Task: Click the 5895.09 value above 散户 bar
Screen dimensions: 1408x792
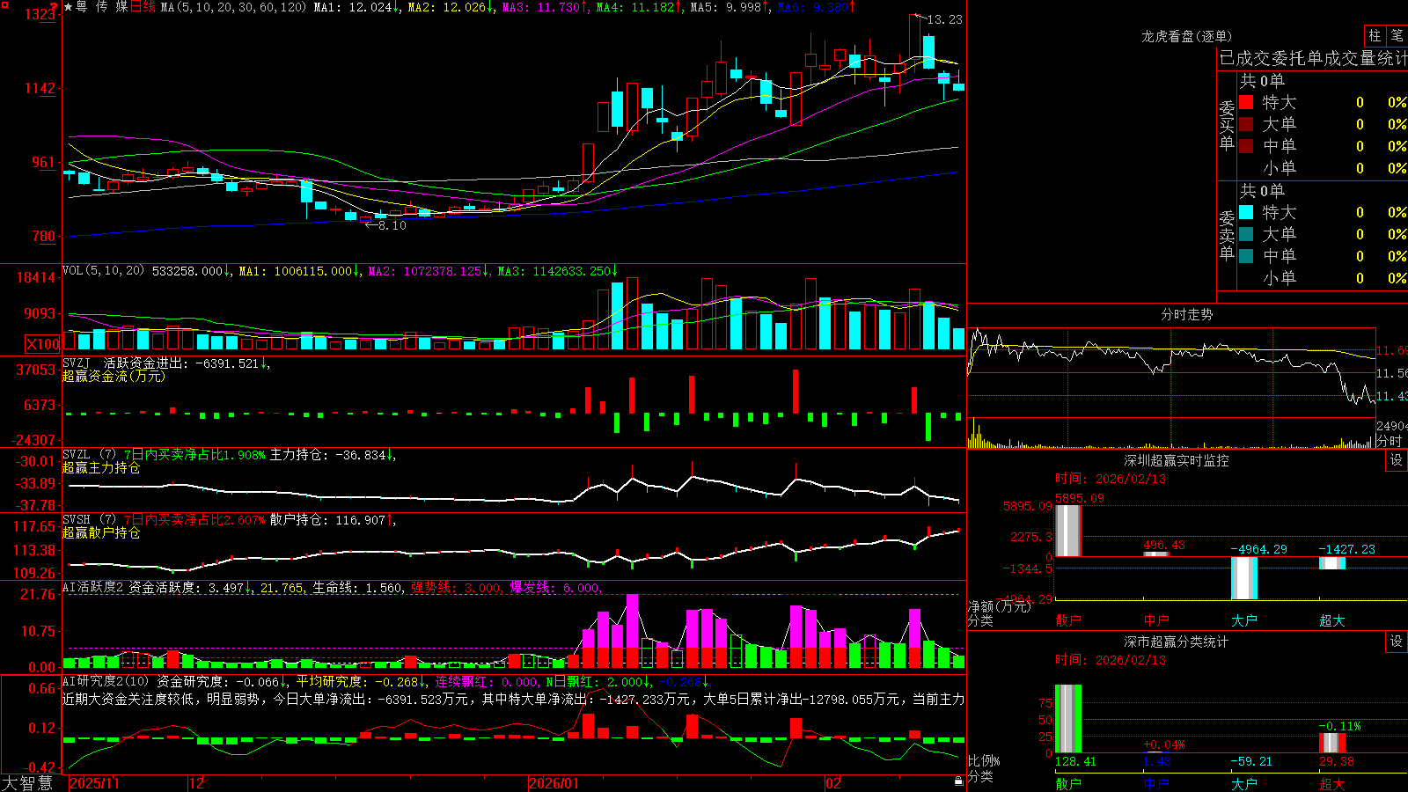Action: [x=1080, y=498]
